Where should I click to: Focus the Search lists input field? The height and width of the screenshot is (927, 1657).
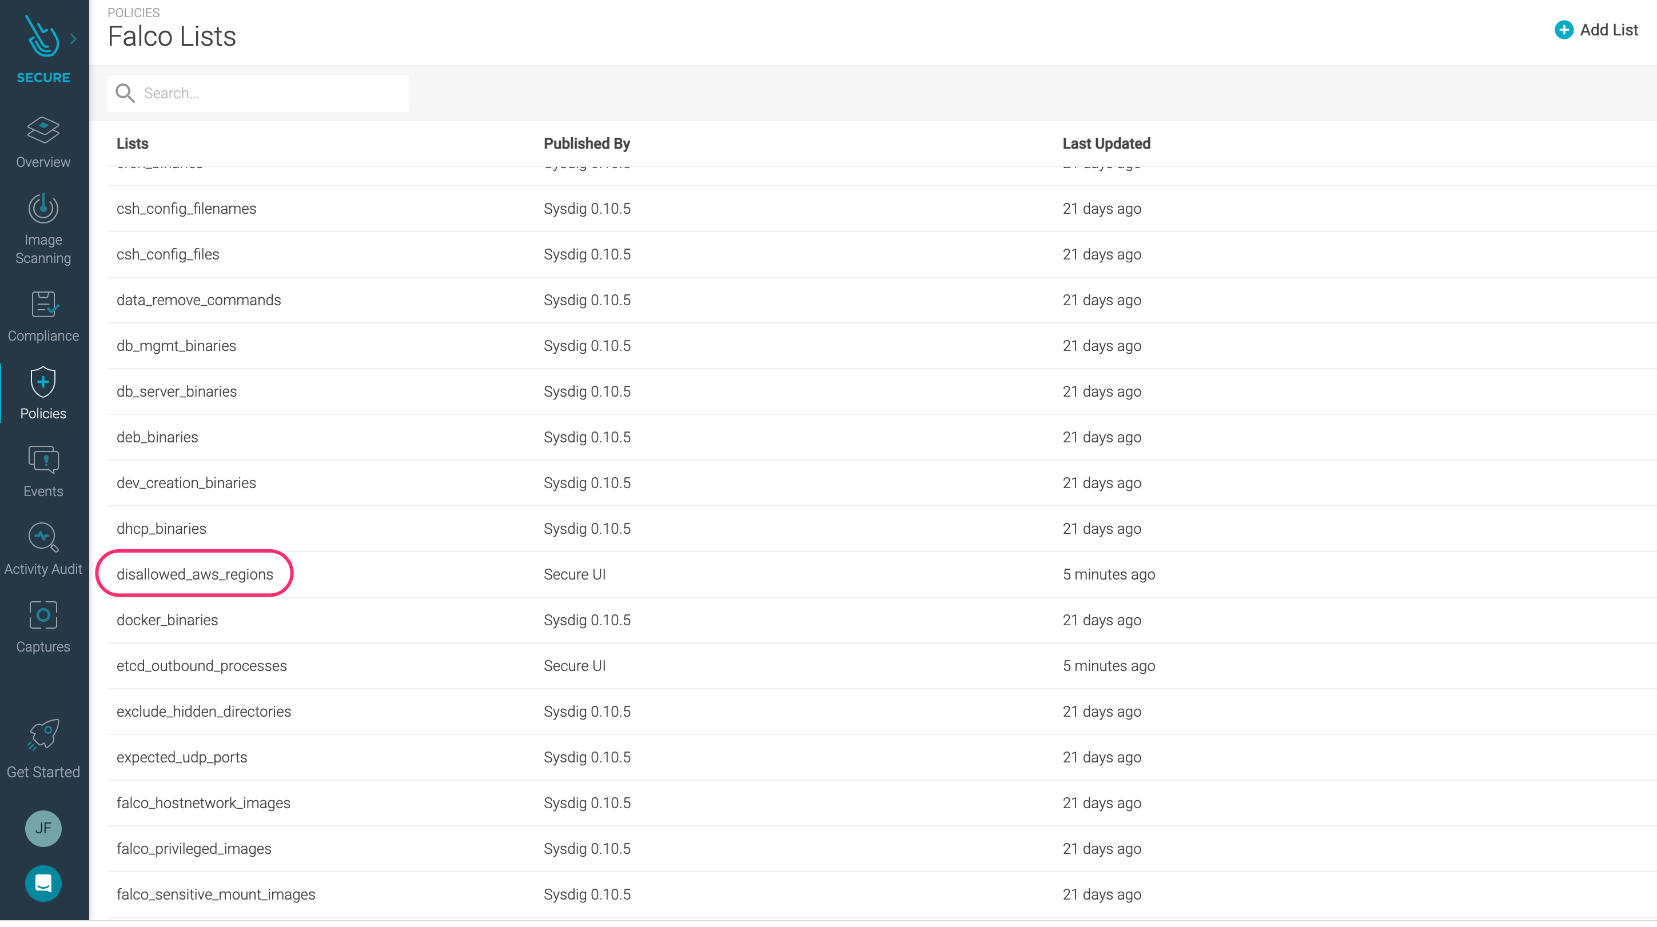(258, 93)
